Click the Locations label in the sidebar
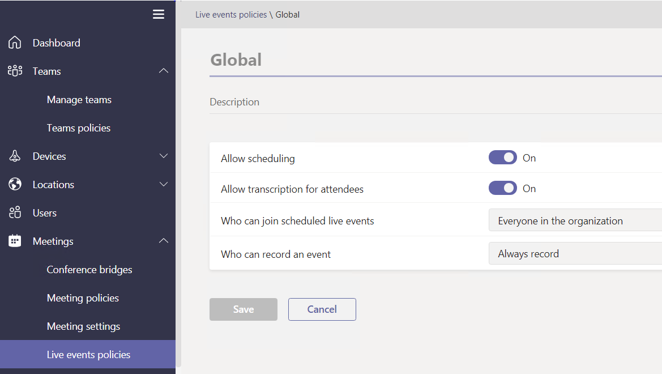 (53, 185)
